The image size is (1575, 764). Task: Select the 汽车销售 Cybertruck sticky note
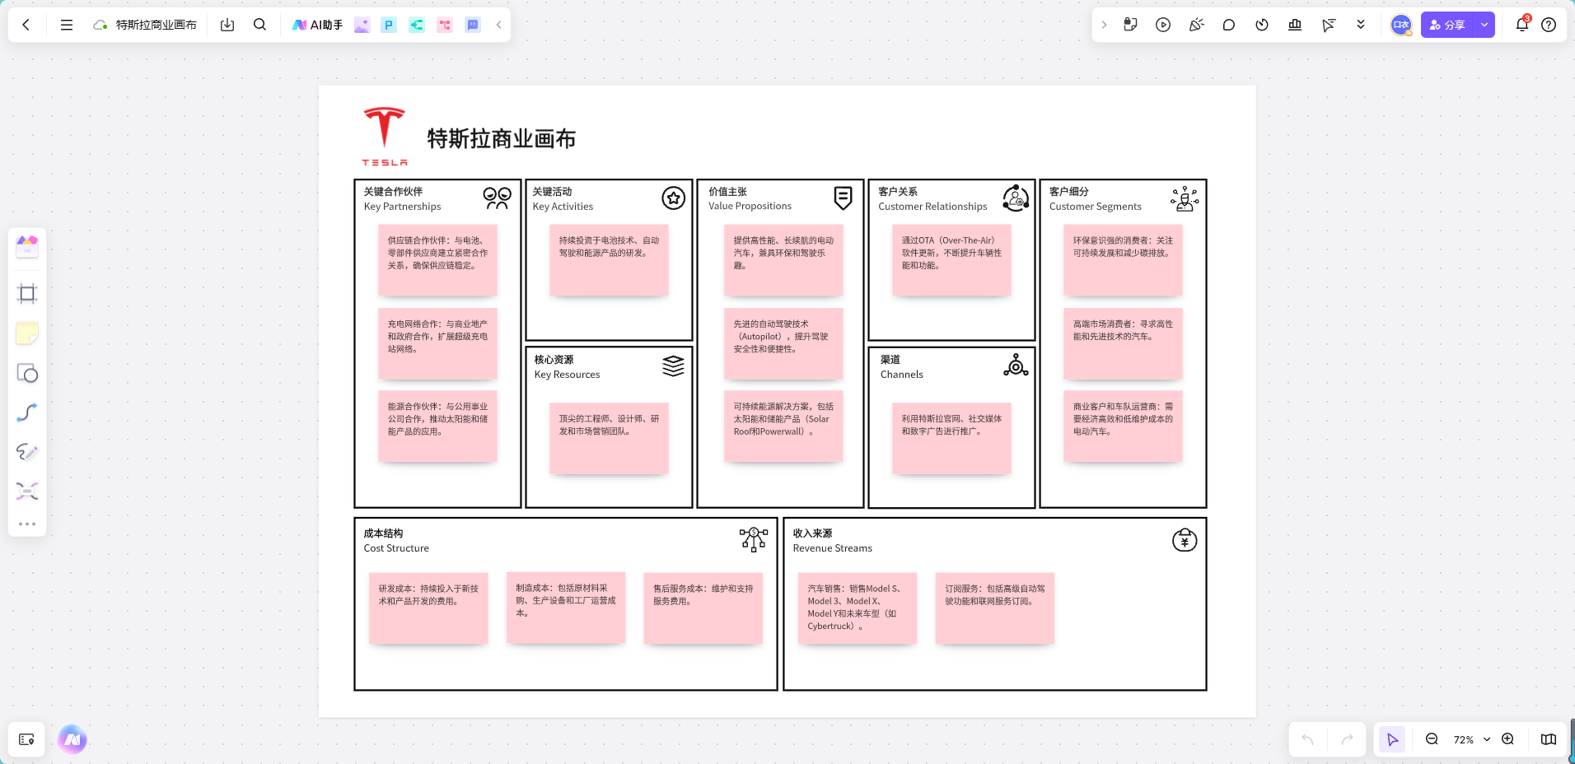click(x=857, y=608)
